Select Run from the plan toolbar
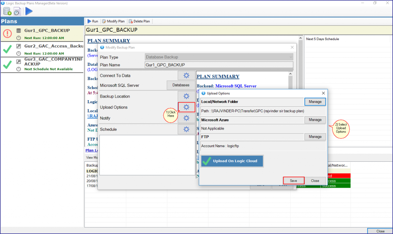 click(92, 21)
